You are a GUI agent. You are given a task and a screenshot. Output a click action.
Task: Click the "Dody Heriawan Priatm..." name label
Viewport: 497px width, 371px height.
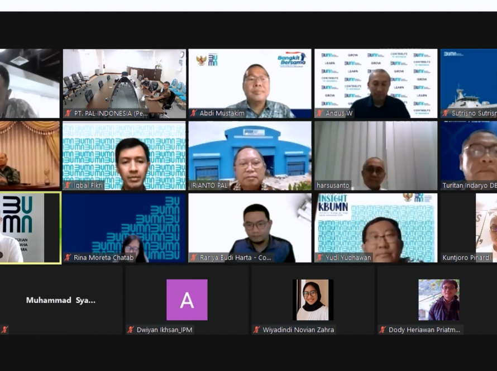[x=424, y=330]
